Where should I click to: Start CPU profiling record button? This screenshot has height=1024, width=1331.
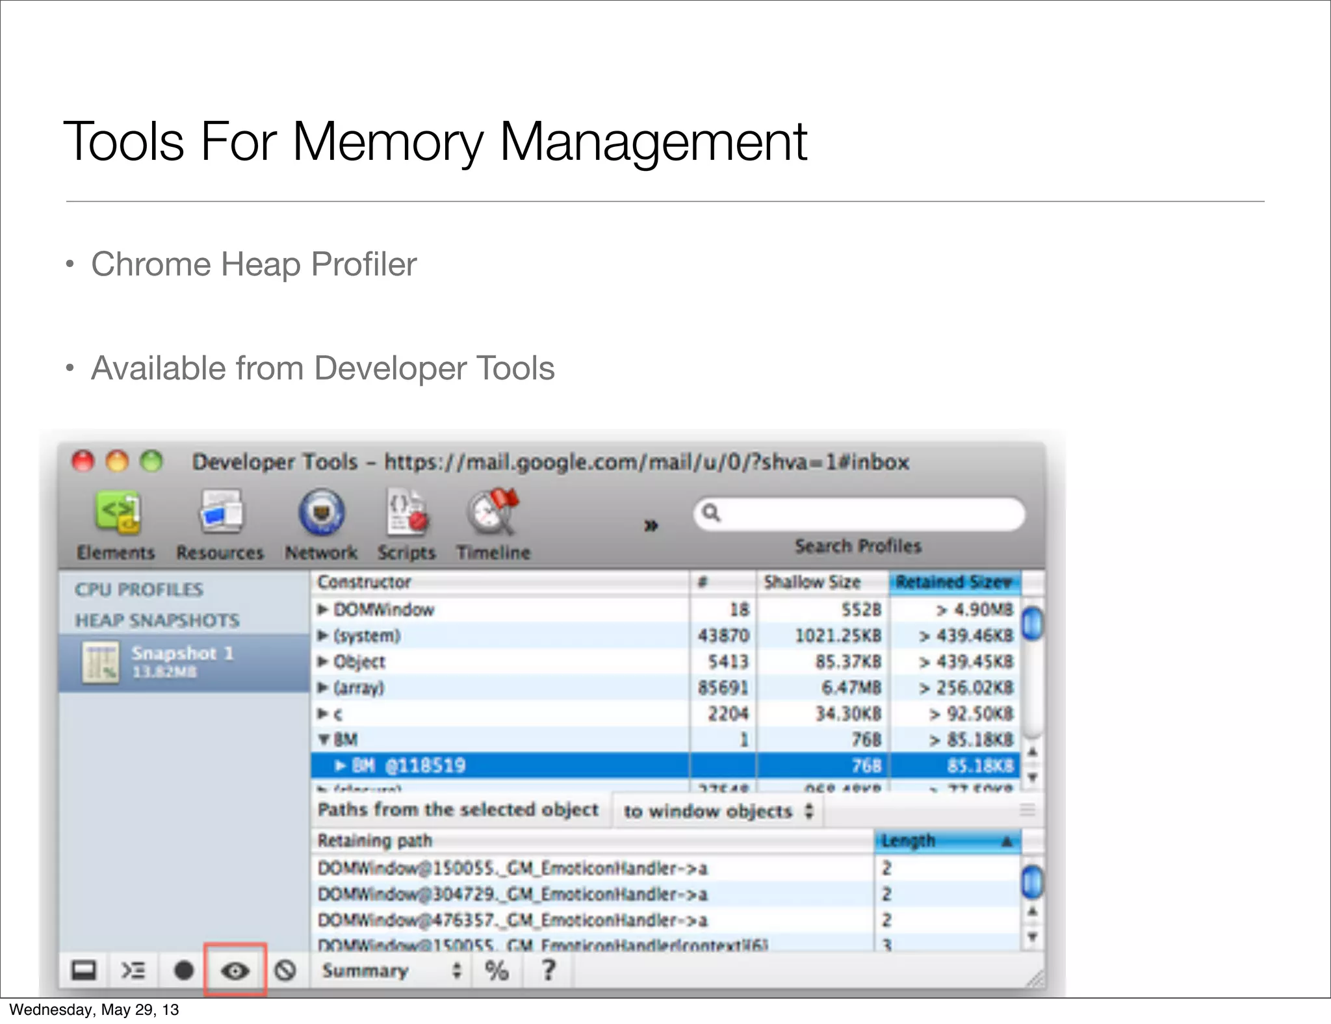pos(184,971)
